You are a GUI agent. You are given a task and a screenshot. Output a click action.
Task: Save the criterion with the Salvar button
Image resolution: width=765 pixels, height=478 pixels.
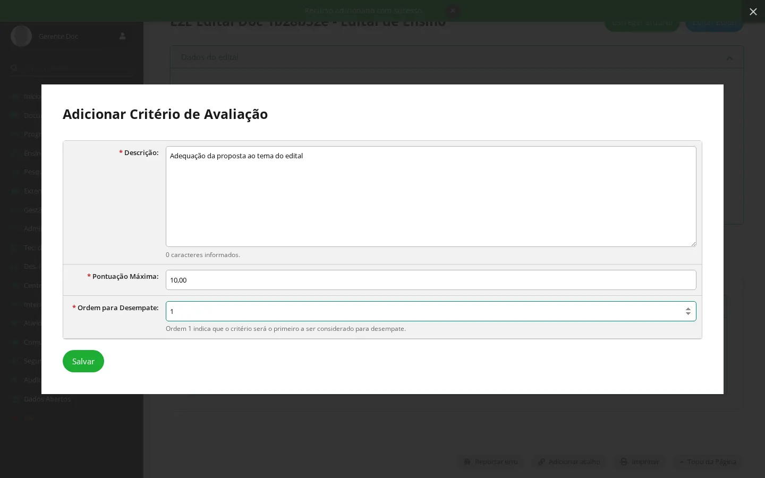pos(83,361)
